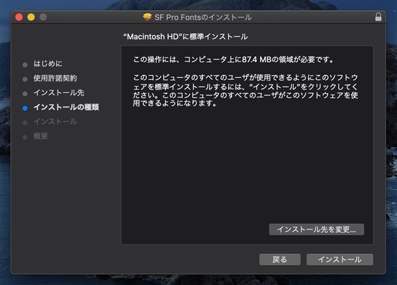Click the paragraph starting このコンピュータのすべてのユーザ
This screenshot has width=397, height=285.
(245, 90)
